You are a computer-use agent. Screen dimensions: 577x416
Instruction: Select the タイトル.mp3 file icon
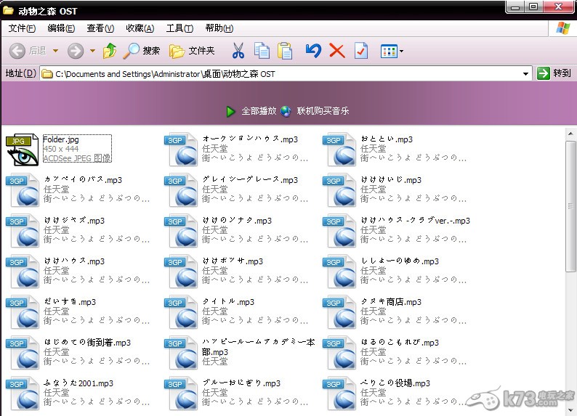point(182,312)
